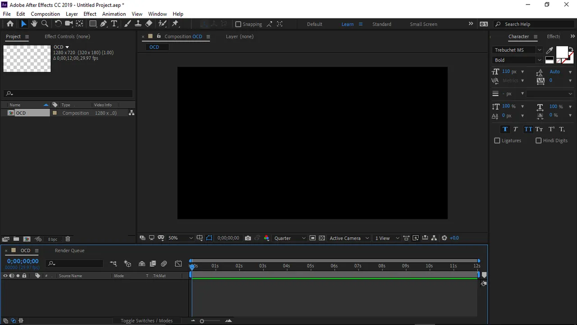This screenshot has width=577, height=325.
Task: Enable the Ligatures checkbox
Action: [x=497, y=141]
